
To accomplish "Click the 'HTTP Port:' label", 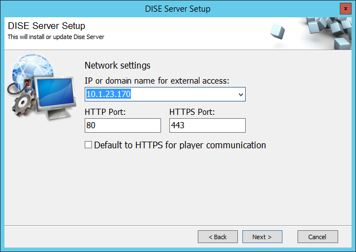I will click(x=105, y=112).
